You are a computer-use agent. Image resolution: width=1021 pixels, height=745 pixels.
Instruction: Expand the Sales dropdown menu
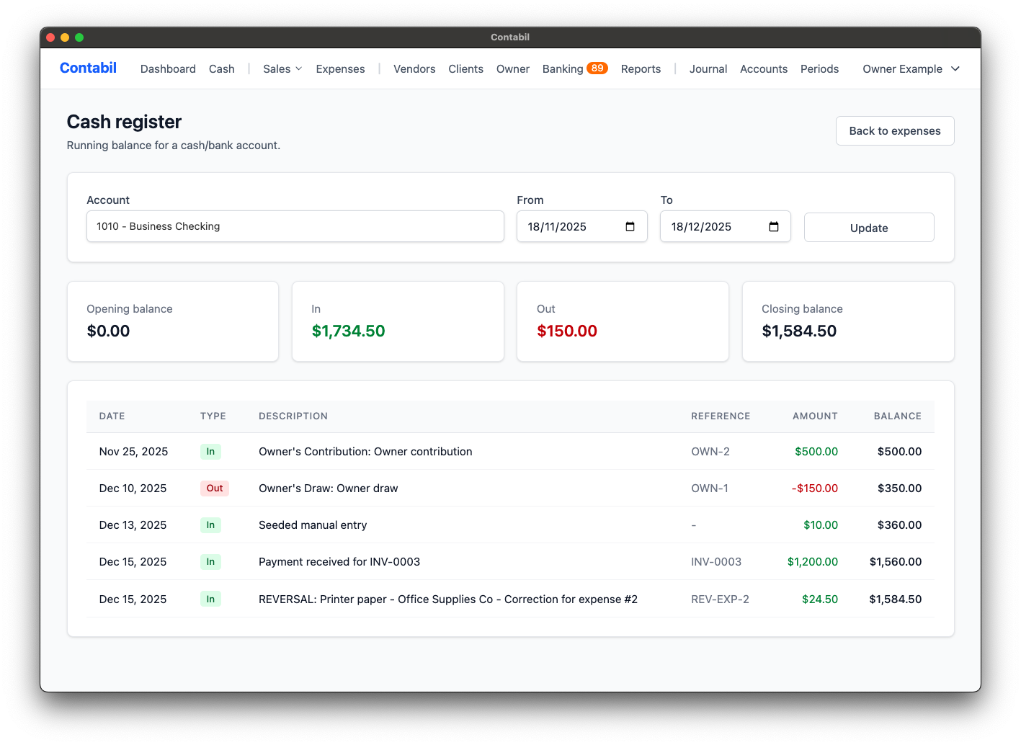[x=281, y=68]
